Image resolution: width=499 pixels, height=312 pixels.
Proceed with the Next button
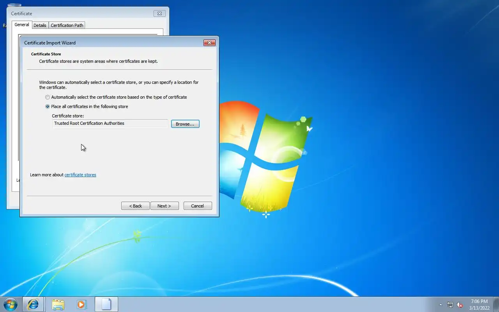(164, 206)
